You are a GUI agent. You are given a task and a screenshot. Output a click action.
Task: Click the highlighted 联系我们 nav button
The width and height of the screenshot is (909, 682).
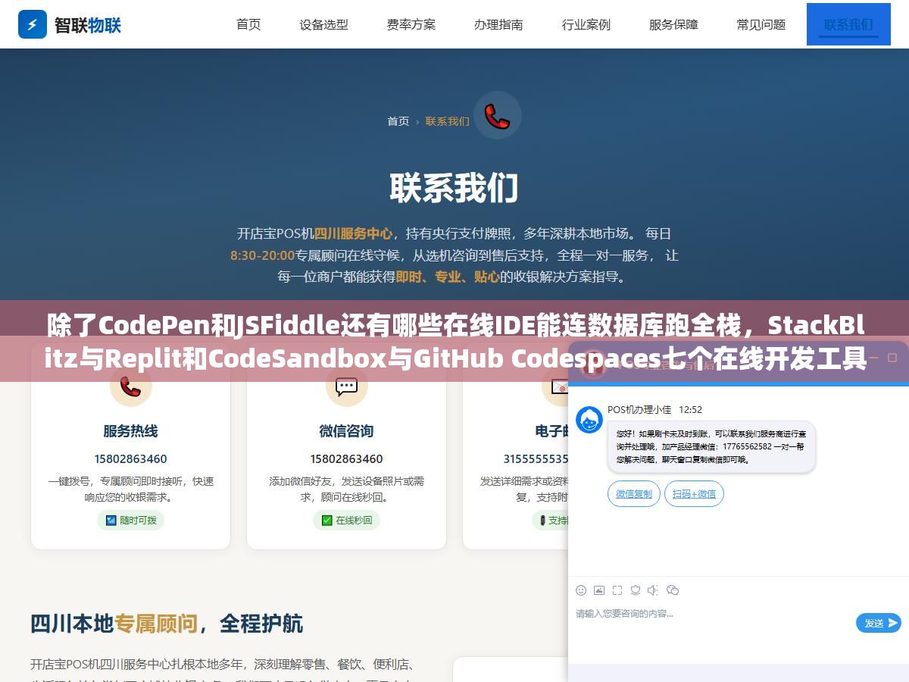tap(848, 24)
